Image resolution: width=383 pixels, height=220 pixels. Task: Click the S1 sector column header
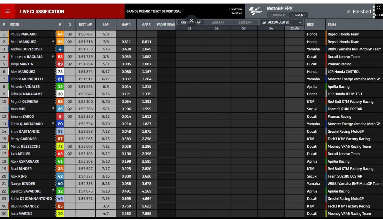click(x=189, y=28)
